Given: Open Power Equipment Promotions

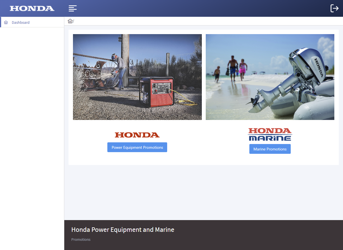Looking at the screenshot, I should tap(137, 147).
